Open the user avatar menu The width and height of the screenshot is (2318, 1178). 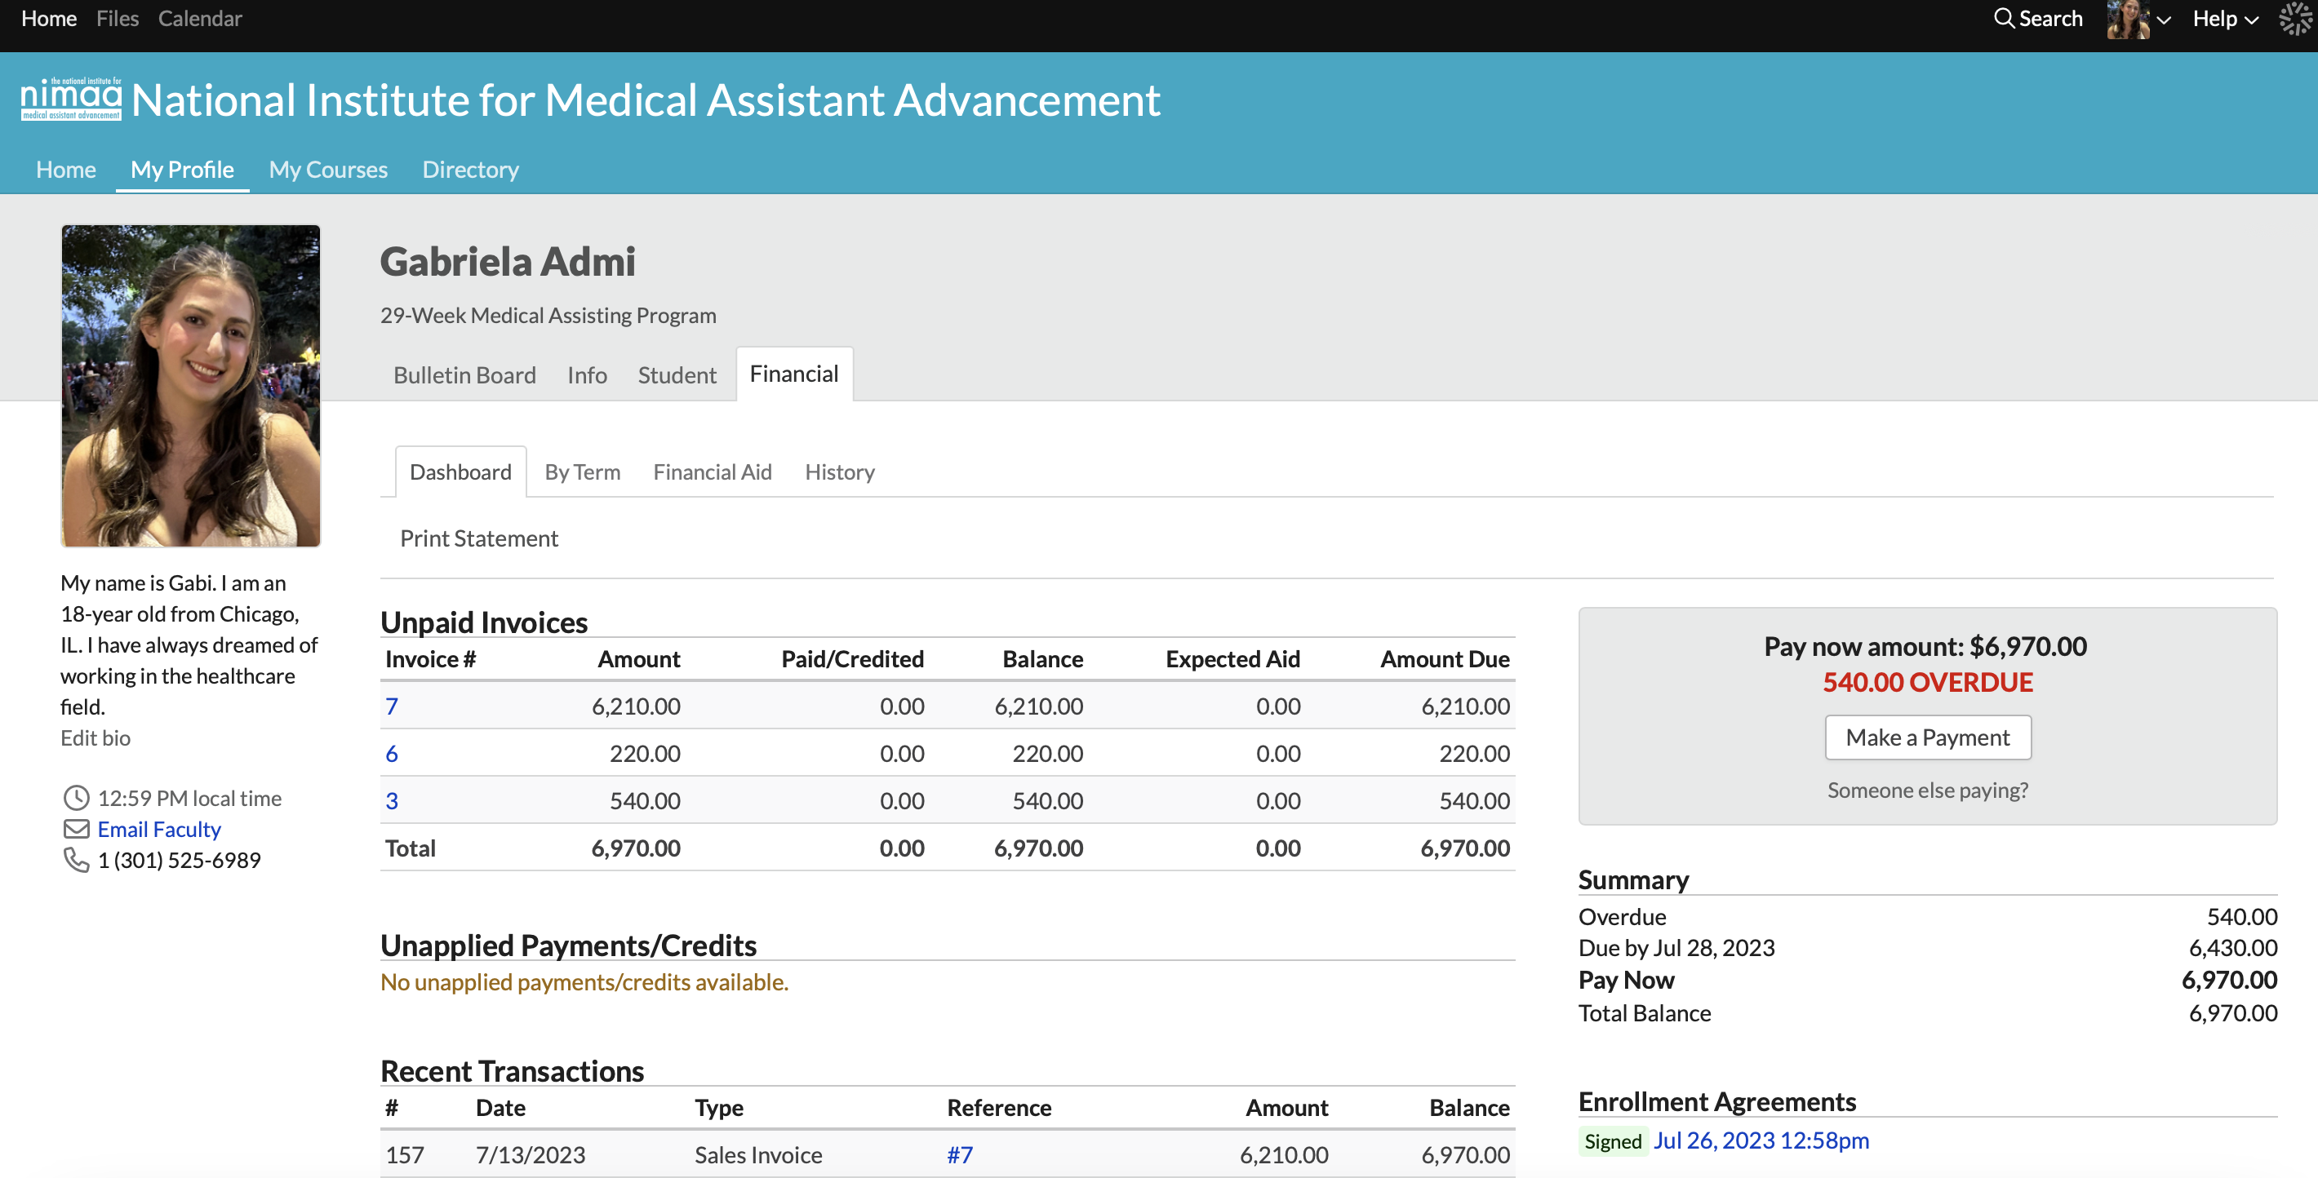point(2129,19)
